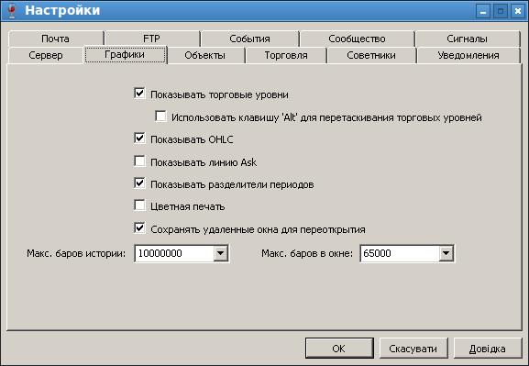Open the Объекты tab

[205, 55]
